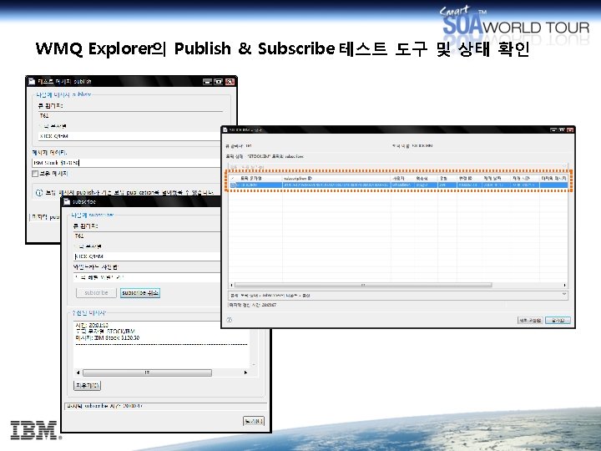
Task: Click the status table left scroll arrow
Action: [231, 285]
